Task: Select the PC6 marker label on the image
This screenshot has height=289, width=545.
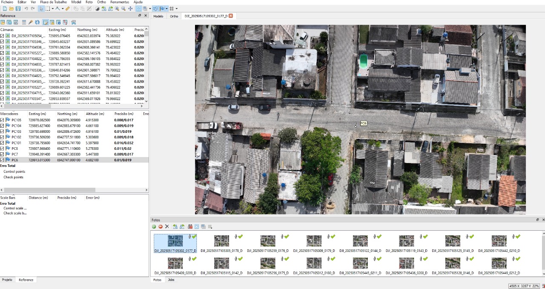Action: tap(363, 123)
